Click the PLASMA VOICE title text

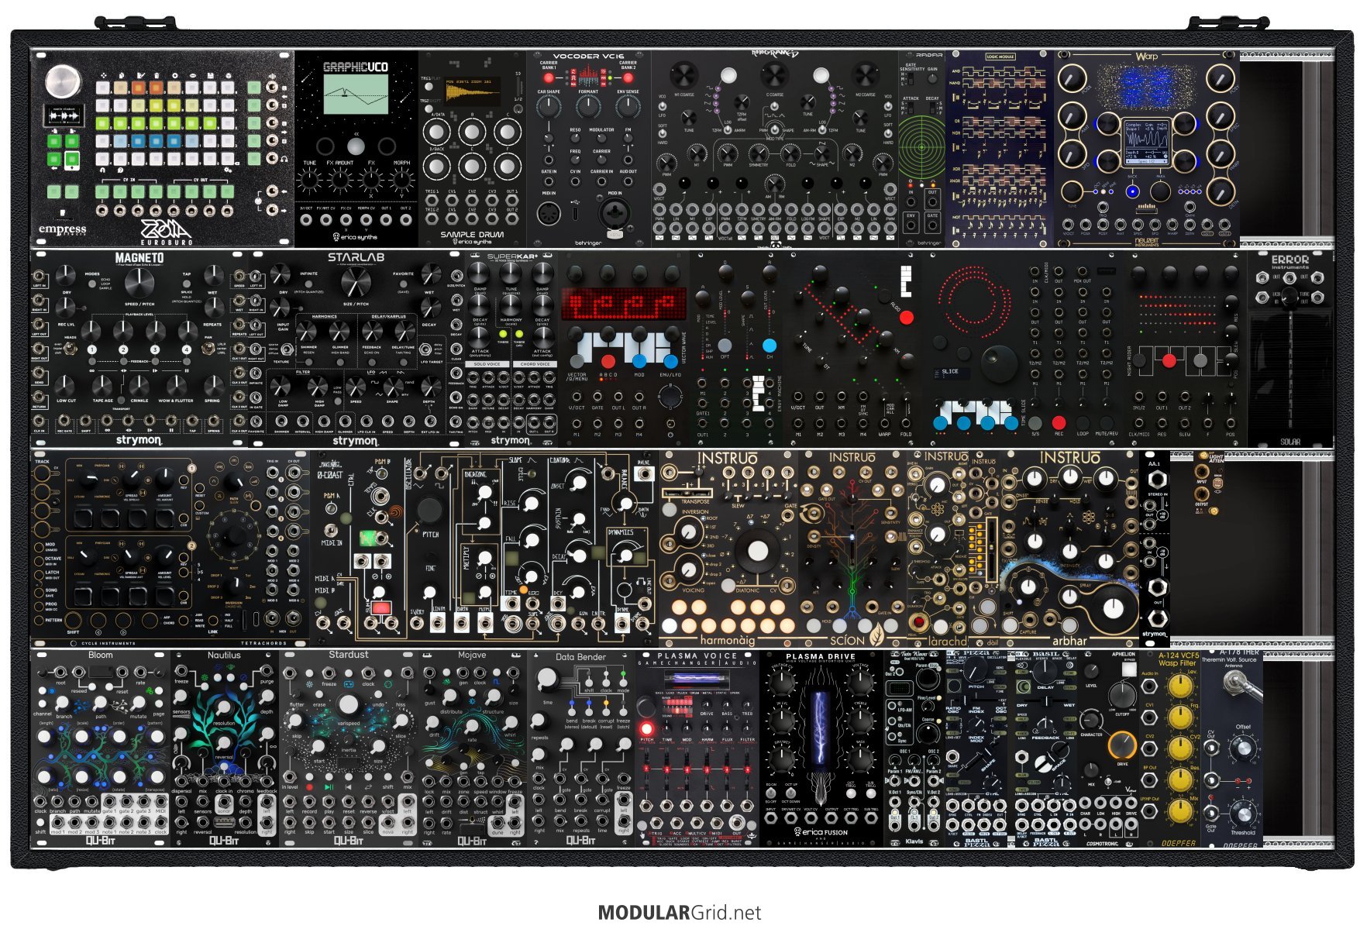[697, 655]
